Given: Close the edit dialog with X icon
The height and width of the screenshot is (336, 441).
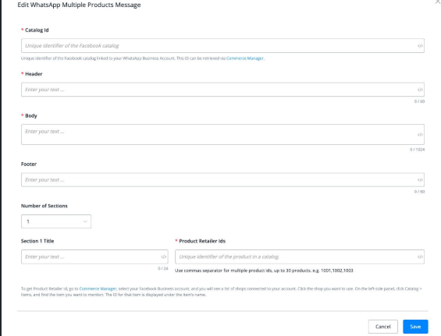Looking at the screenshot, I should click(x=438, y=2).
